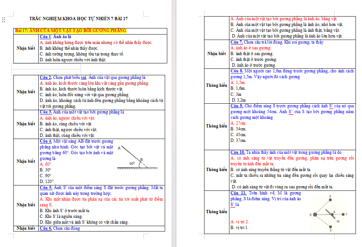Click answer 'A. ảnh ảo ở sau gương'
The width and height of the screenshot is (362, 247).
[251, 48]
